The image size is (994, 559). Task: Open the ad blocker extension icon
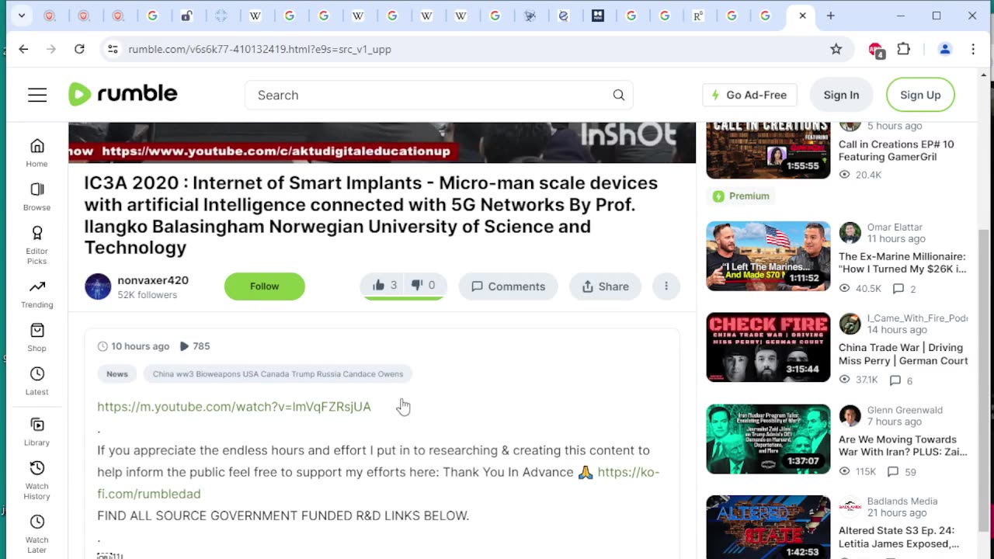point(876,50)
